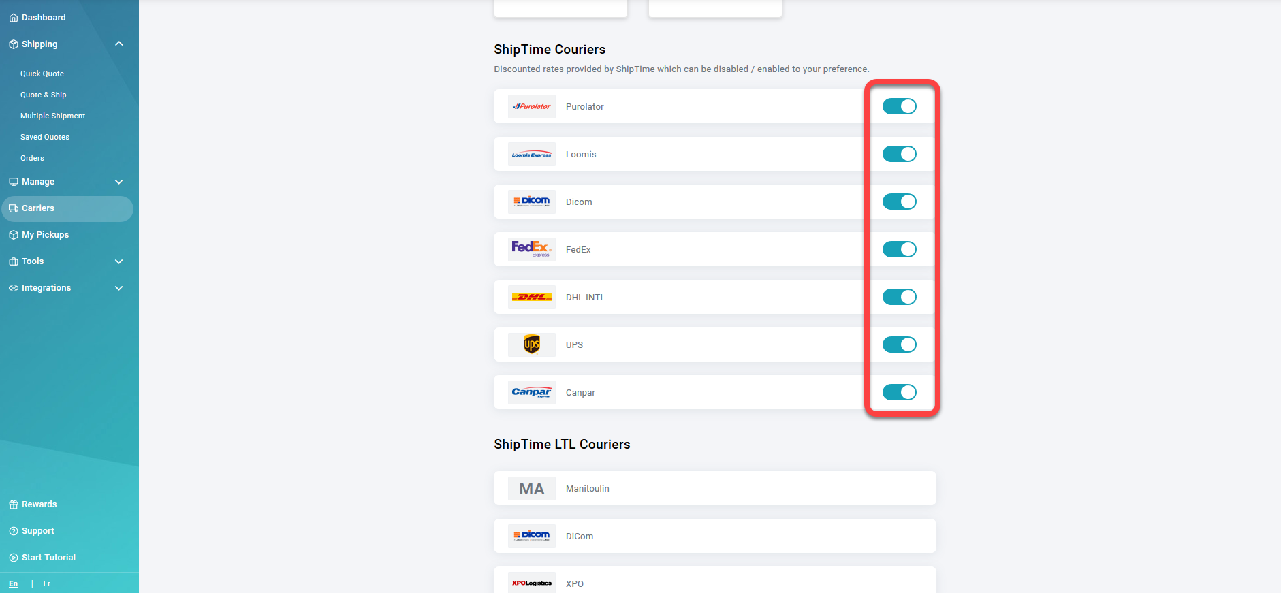The width and height of the screenshot is (1281, 593).
Task: Click the Rewards gift icon
Action: pos(13,504)
